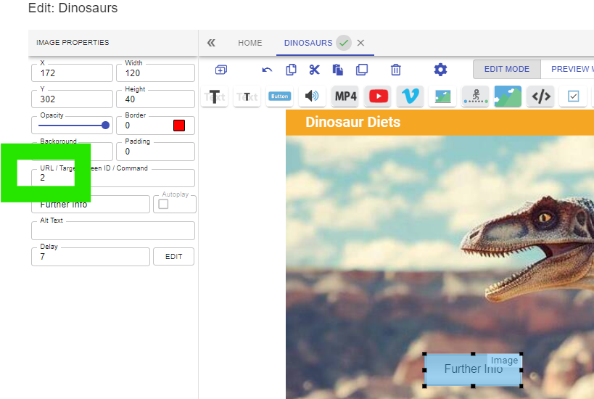Switch to the HOME tab

pyautogui.click(x=249, y=43)
